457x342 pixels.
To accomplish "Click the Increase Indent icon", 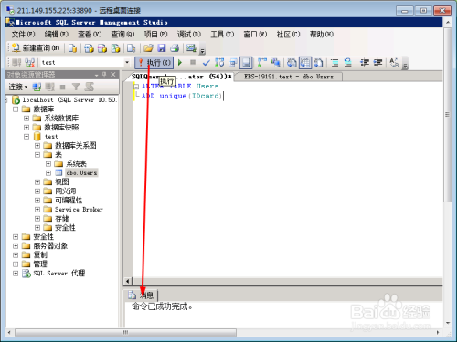I will pos(377,63).
